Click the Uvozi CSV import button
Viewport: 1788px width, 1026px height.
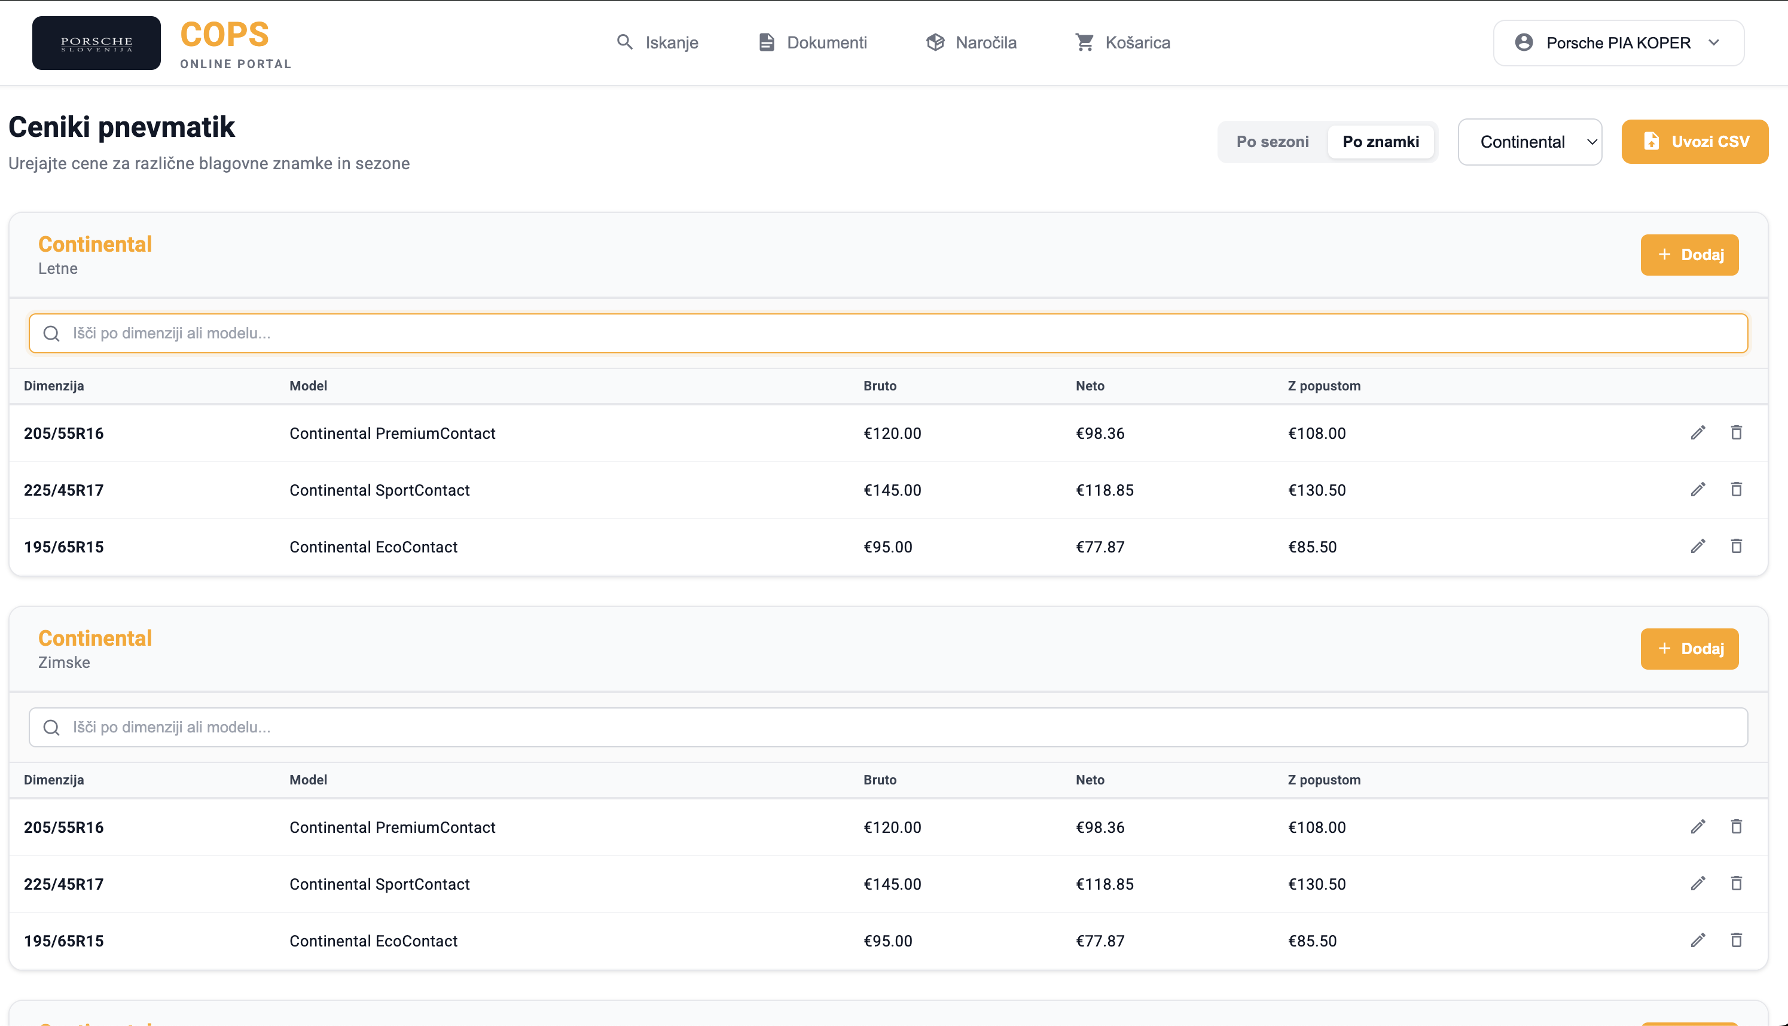(1694, 142)
